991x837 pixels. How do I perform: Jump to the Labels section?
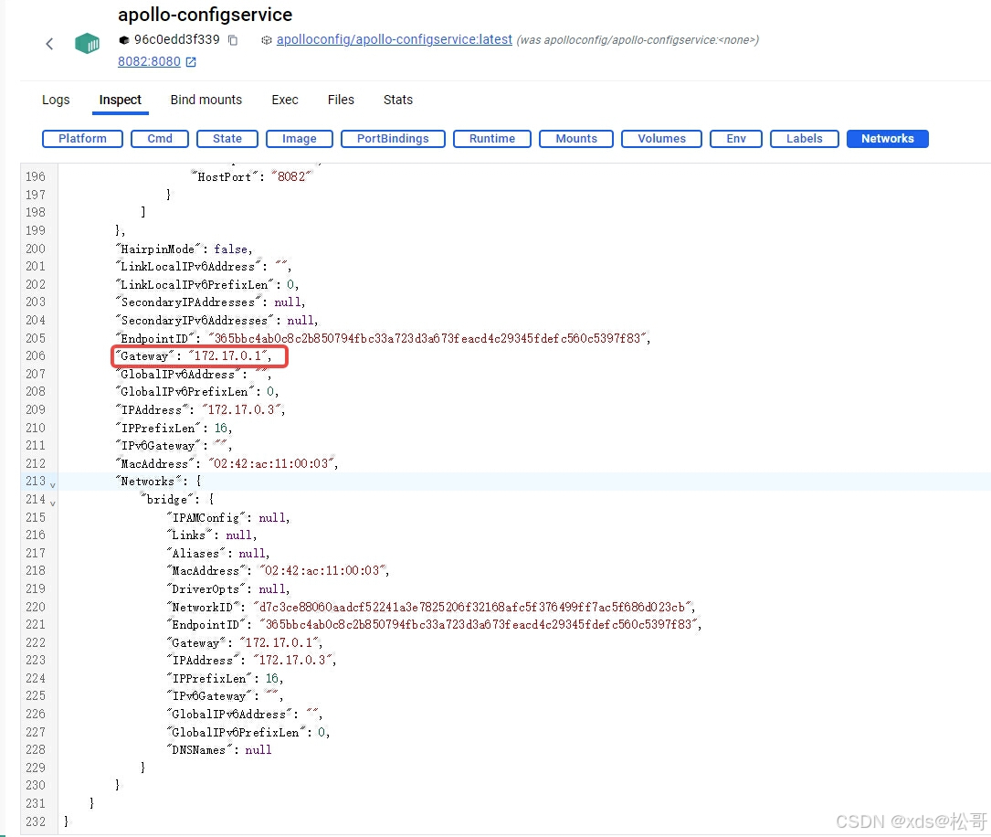[805, 139]
